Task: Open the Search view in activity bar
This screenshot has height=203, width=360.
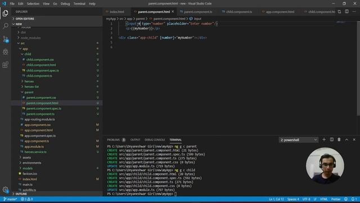Action: point(5,26)
